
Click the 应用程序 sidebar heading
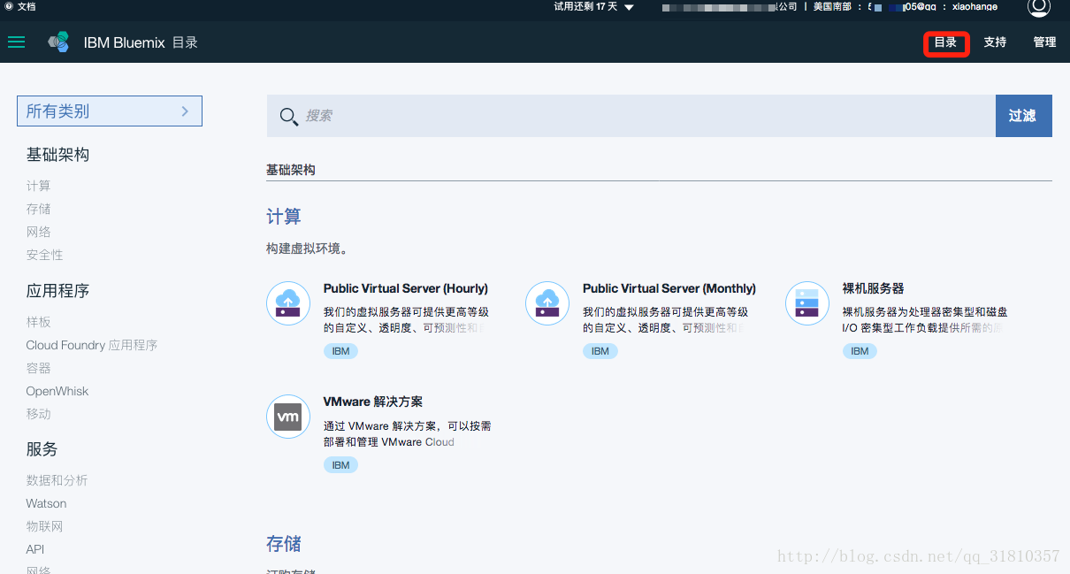pos(57,291)
